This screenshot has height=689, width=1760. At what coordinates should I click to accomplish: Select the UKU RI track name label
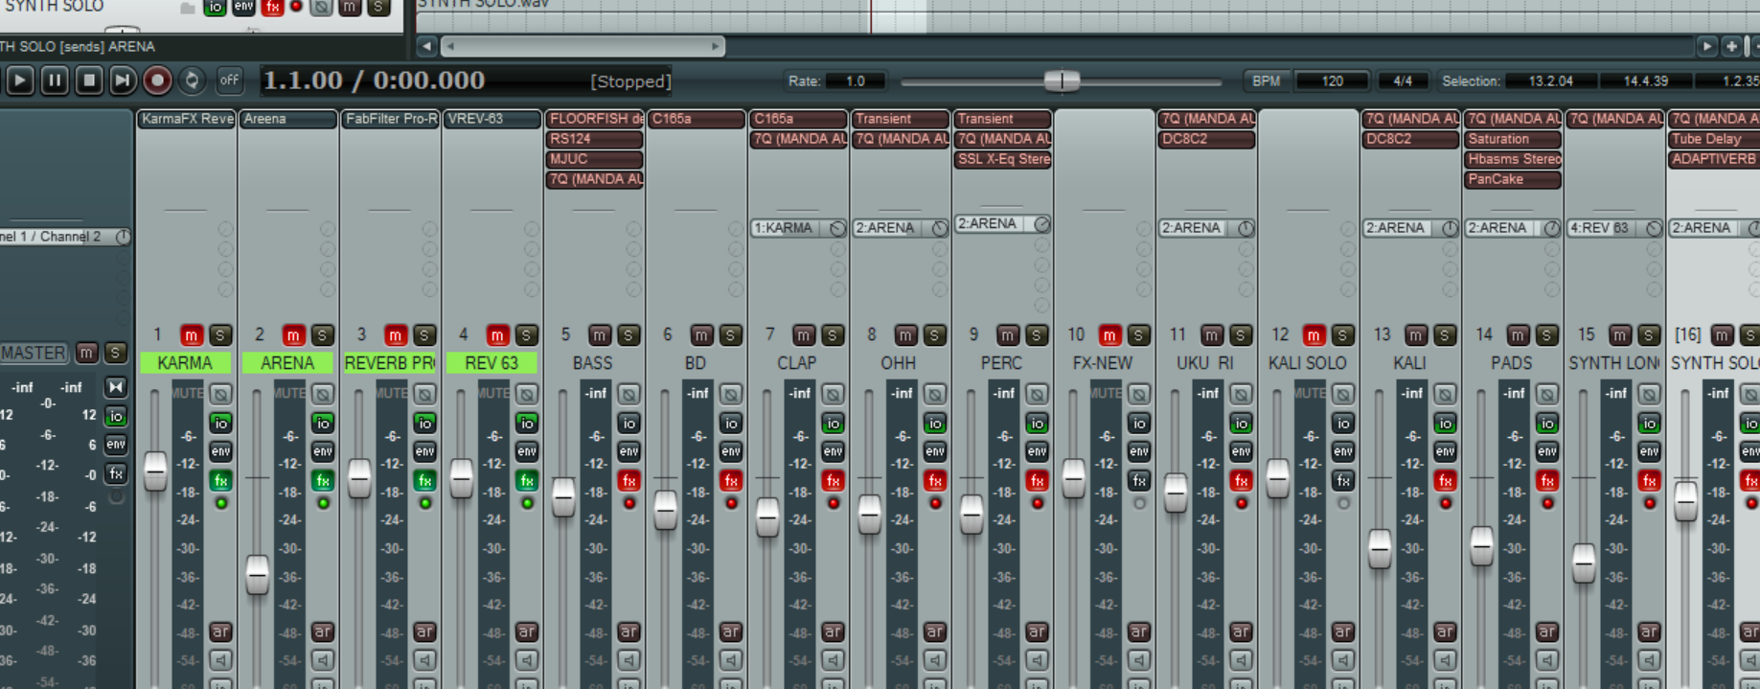1205,363
